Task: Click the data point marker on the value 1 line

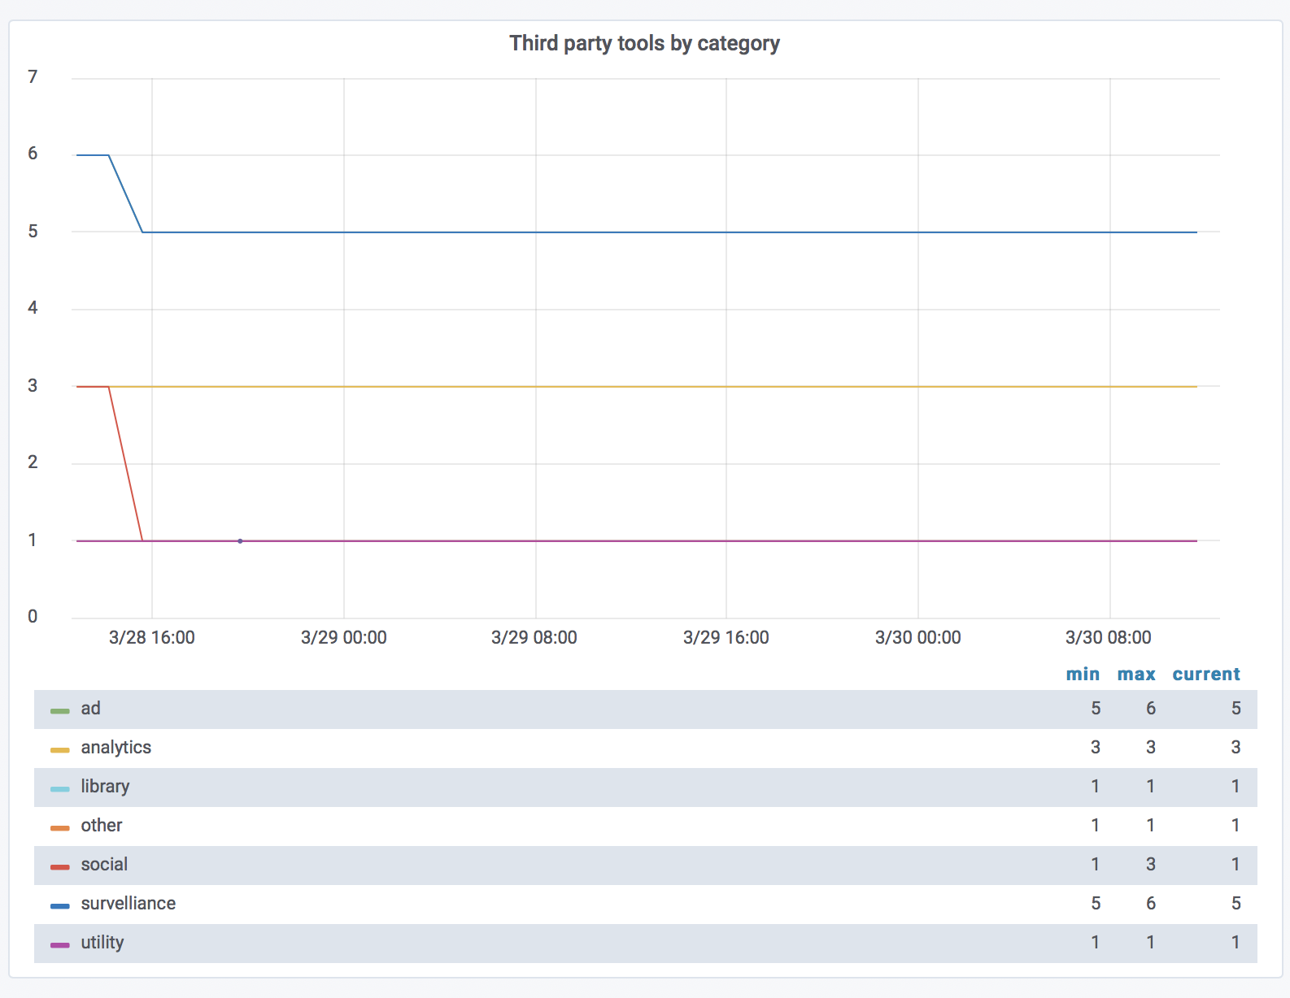Action: pyautogui.click(x=240, y=541)
